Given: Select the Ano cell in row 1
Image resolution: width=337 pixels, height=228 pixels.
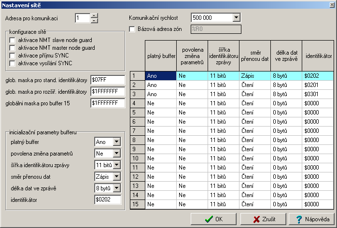Looking at the screenshot, I should click(161, 76).
